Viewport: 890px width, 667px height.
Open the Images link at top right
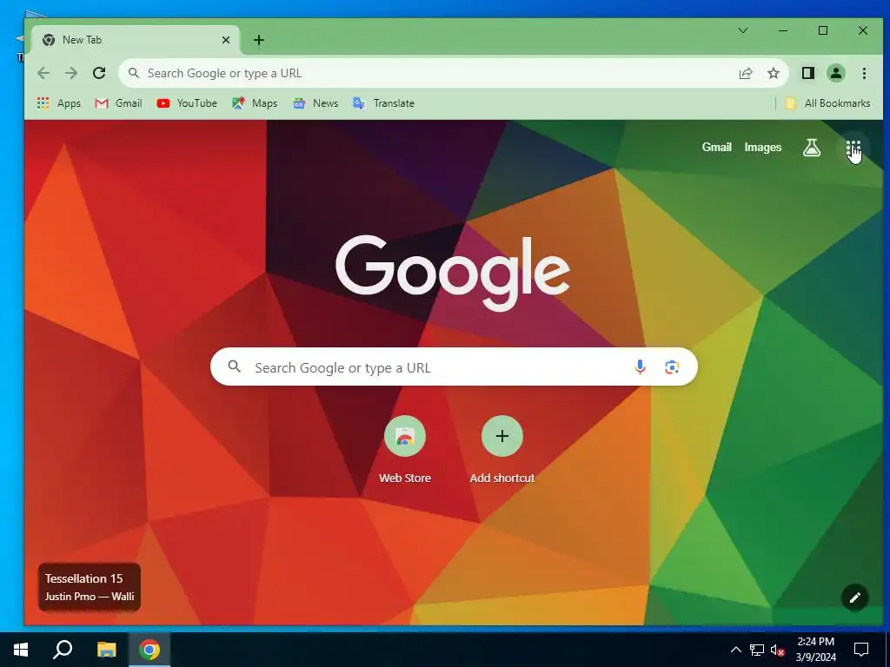pos(763,147)
